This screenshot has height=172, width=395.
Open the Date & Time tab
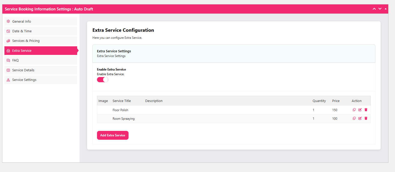22,31
